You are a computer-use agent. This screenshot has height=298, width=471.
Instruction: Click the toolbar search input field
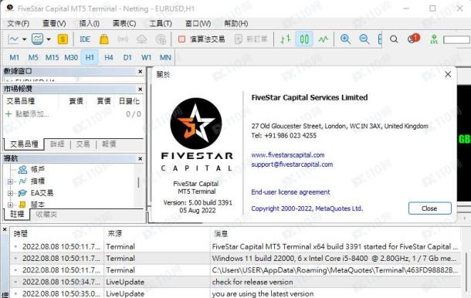(x=456, y=39)
